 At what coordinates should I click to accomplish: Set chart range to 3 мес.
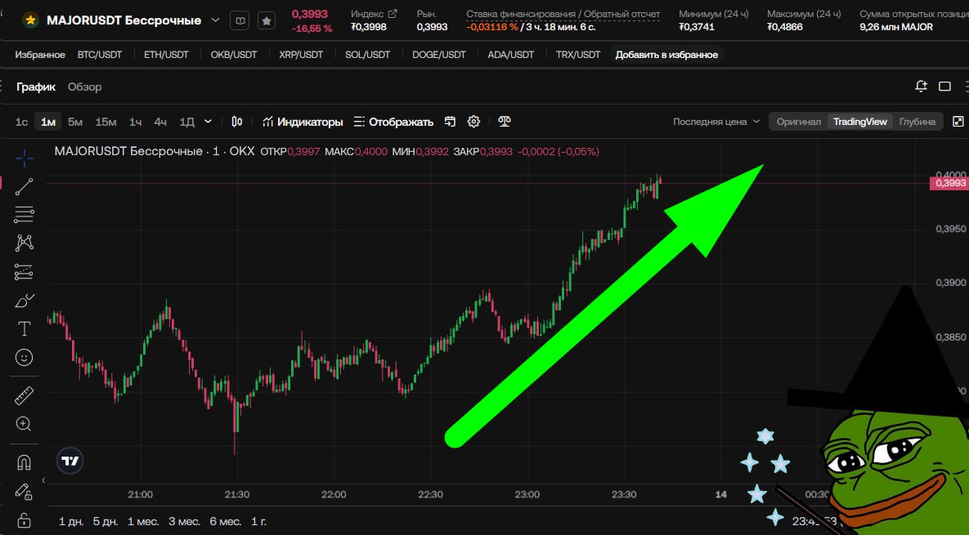(184, 521)
